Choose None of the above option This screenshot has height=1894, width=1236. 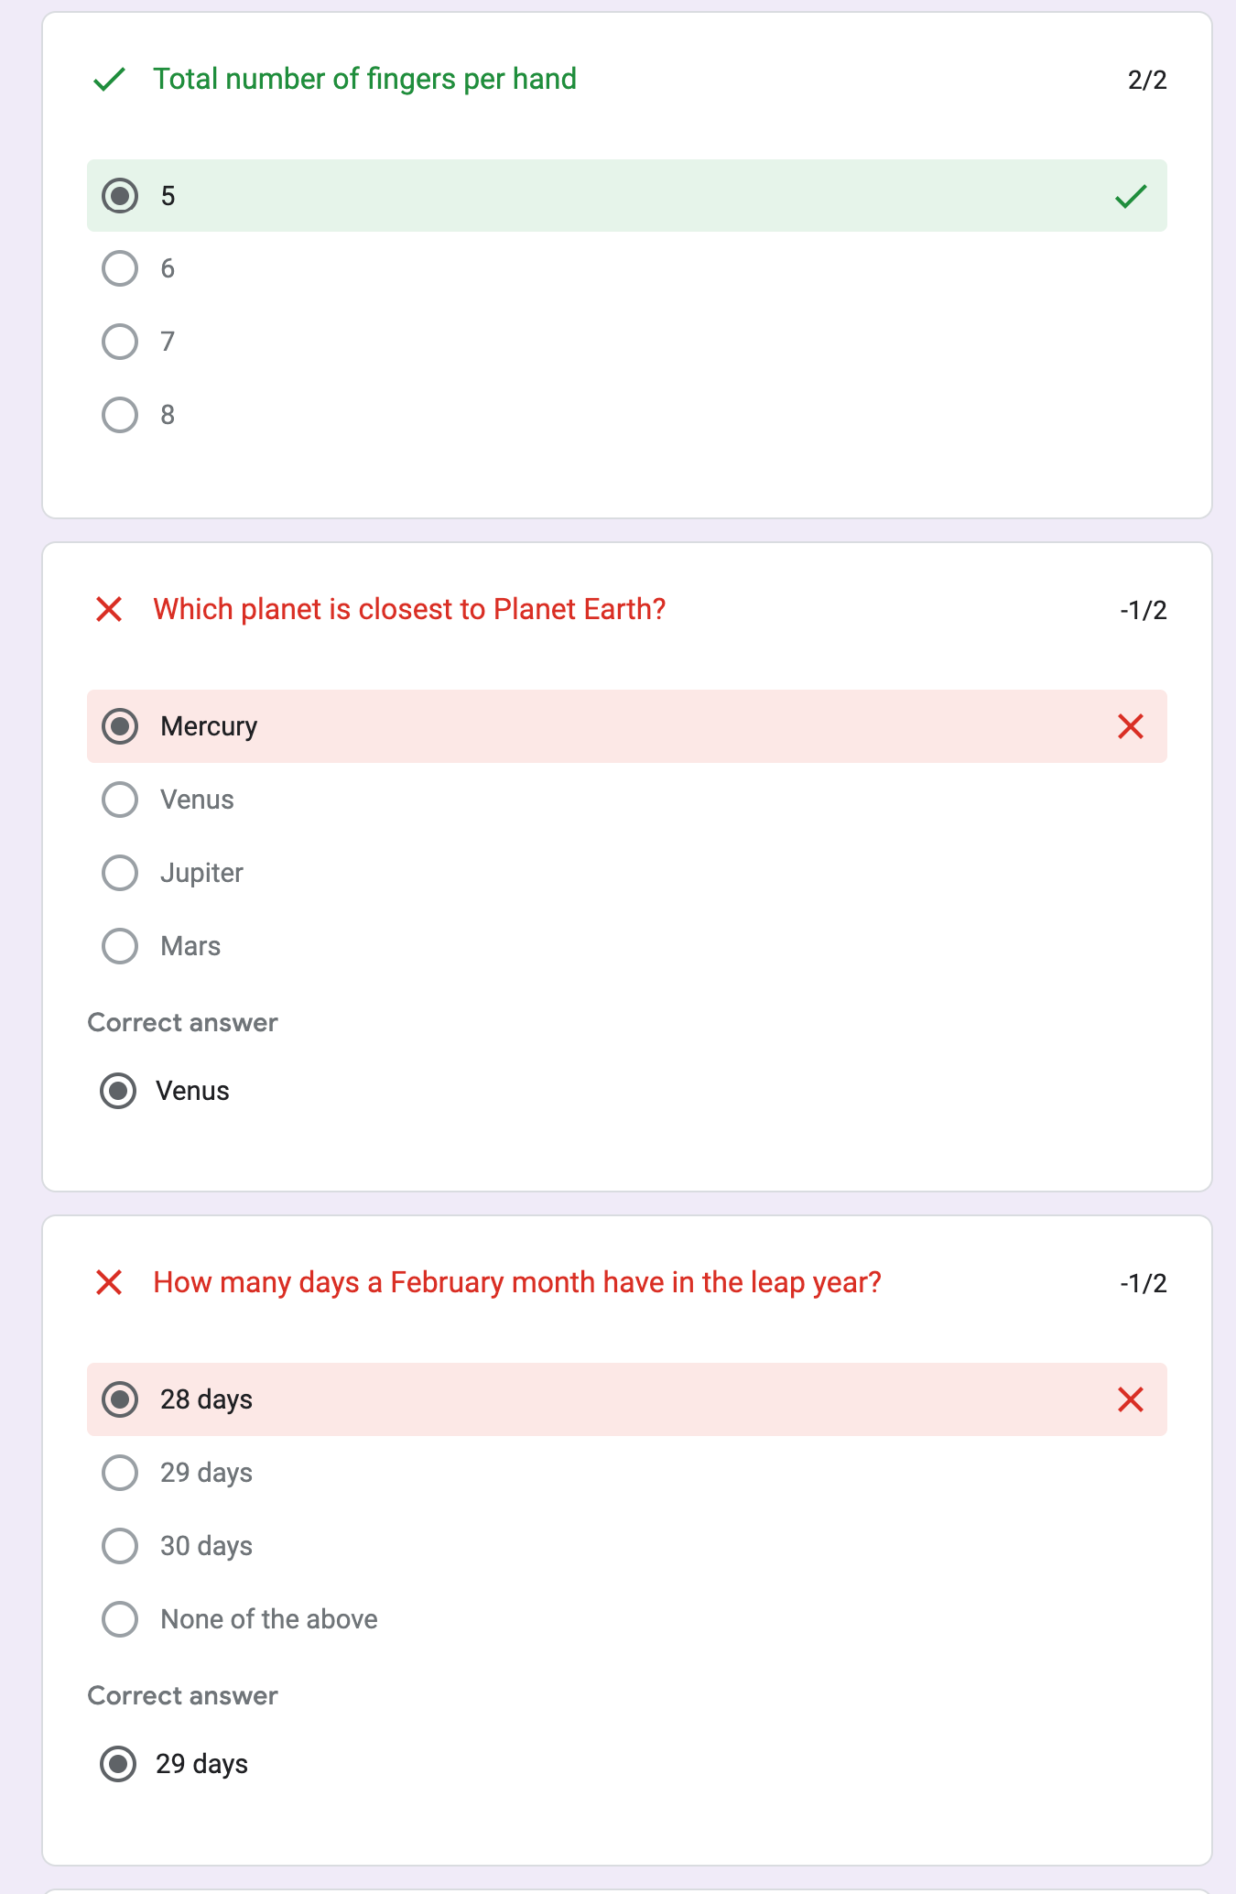pyautogui.click(x=120, y=1619)
